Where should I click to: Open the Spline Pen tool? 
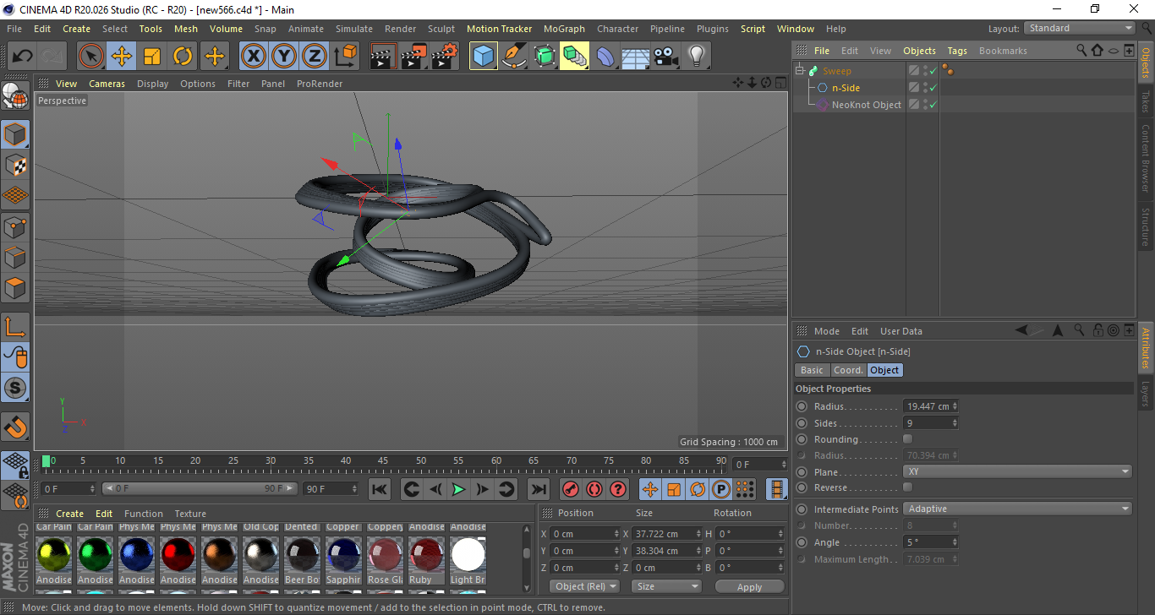(514, 57)
